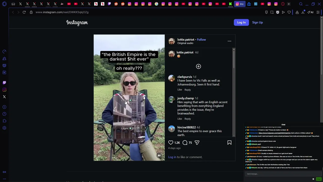This screenshot has height=182, width=323.
Task: Open the AI assistant button
Action: pyautogui.click(x=310, y=12)
